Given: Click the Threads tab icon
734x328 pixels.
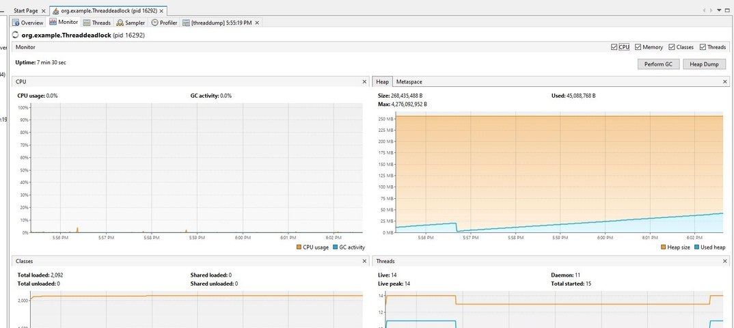Looking at the screenshot, I should [x=87, y=23].
